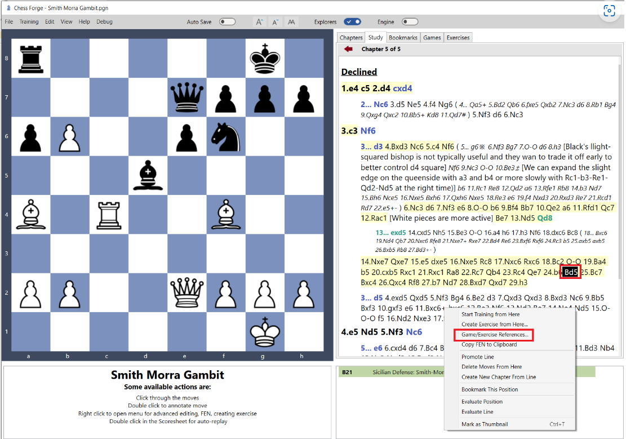This screenshot has width=626, height=439.
Task: Enable the Engine toggle
Action: [x=411, y=21]
